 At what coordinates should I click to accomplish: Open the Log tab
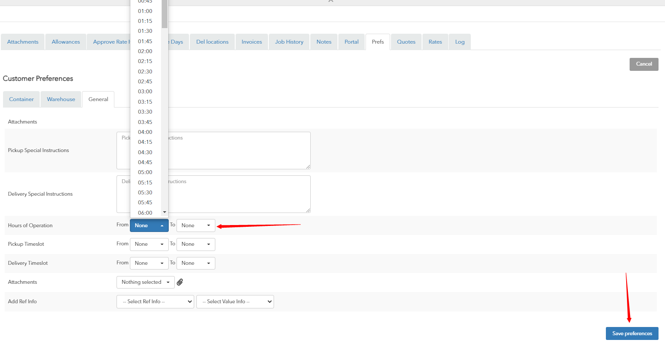pos(460,42)
